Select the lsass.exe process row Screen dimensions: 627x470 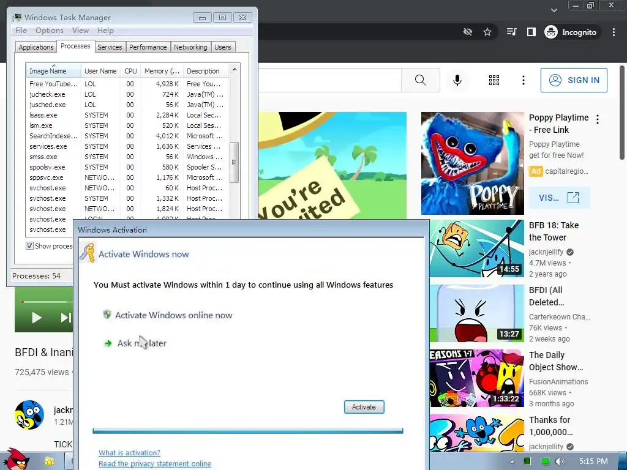[127, 115]
